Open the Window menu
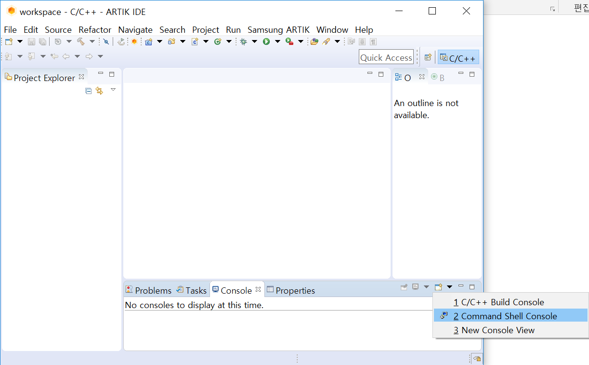589x365 pixels. pos(332,30)
